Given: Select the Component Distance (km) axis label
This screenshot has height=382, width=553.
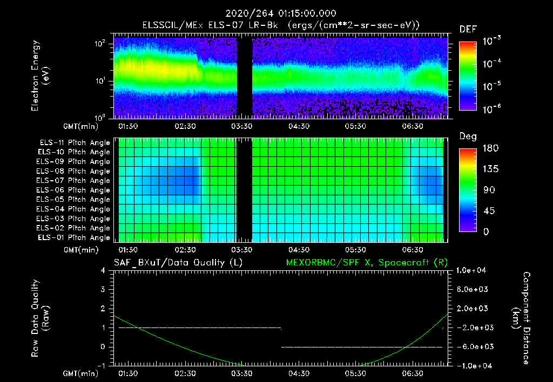Looking at the screenshot, I should [521, 318].
